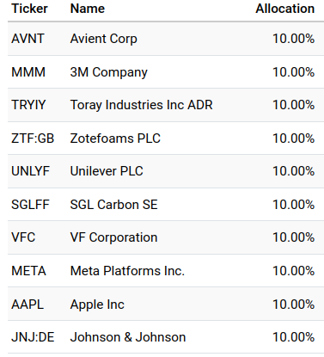
Task: Click the Name column header
Action: point(88,9)
